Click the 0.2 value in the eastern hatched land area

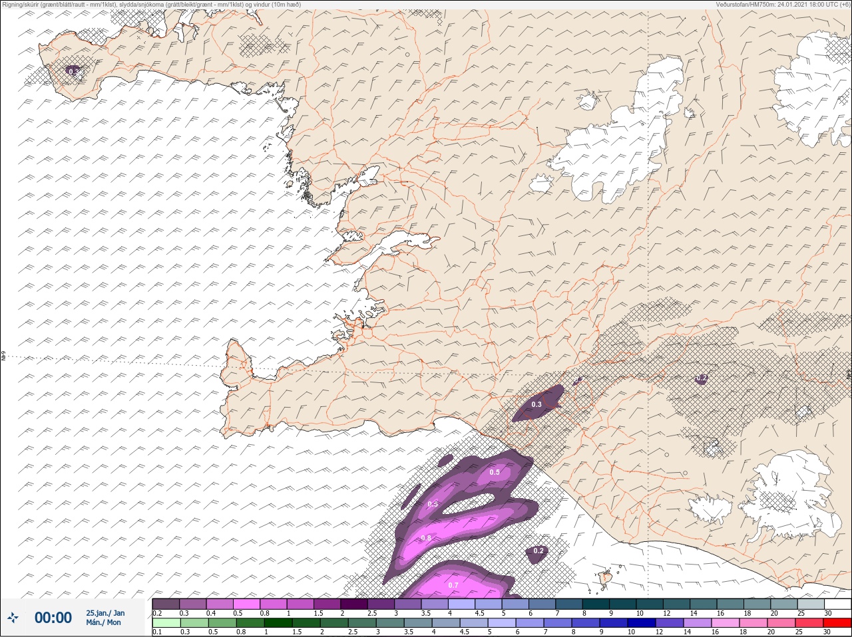pyautogui.click(x=702, y=378)
